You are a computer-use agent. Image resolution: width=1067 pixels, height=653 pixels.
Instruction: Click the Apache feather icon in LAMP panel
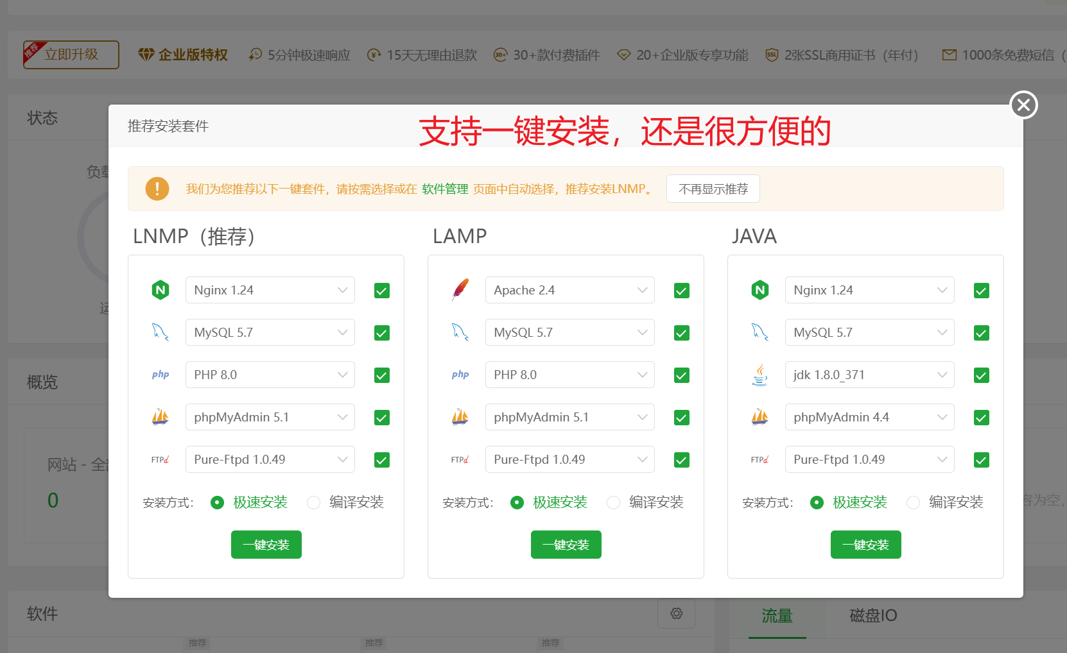click(x=460, y=290)
